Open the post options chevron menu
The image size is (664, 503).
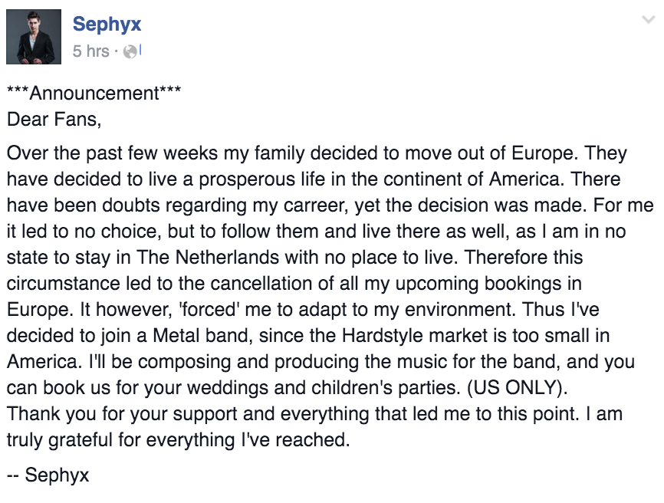649,19
